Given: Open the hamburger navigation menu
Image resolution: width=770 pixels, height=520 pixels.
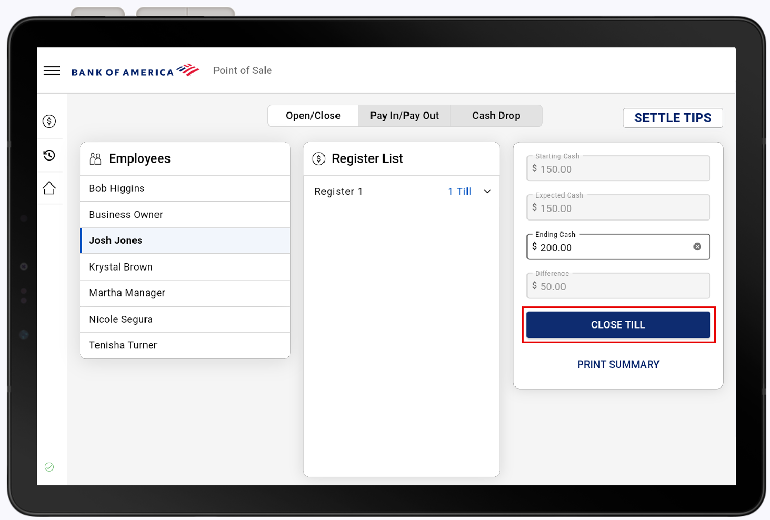Looking at the screenshot, I should coord(52,71).
